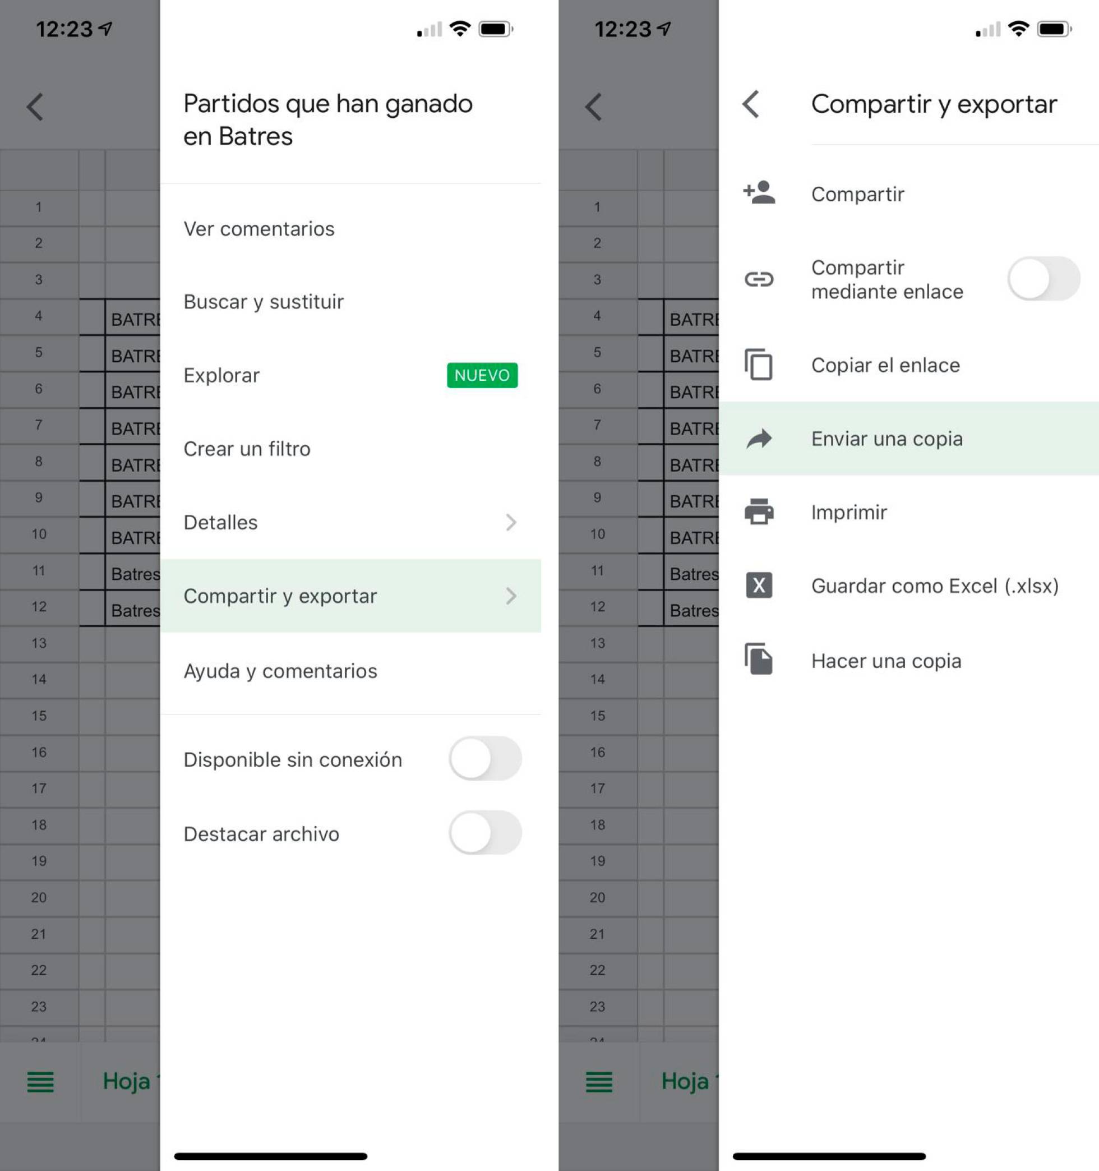
Task: Click the Hacer una copia icon
Action: [x=759, y=659]
